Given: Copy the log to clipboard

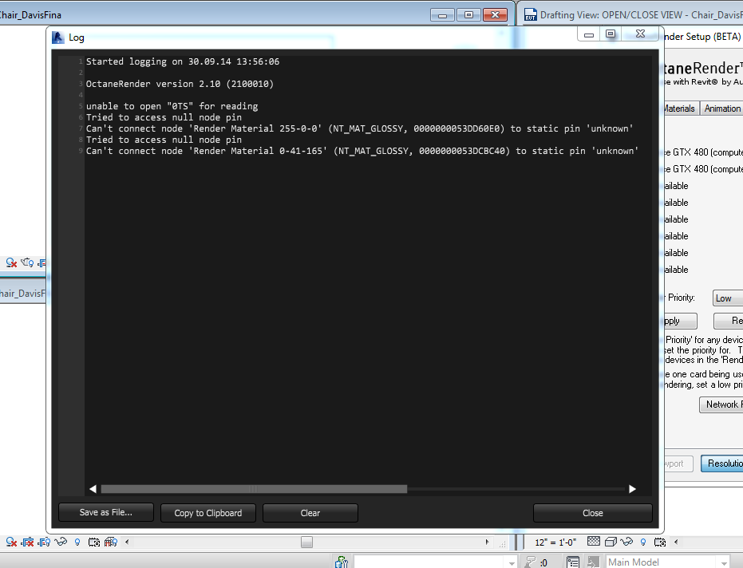Looking at the screenshot, I should 208,513.
